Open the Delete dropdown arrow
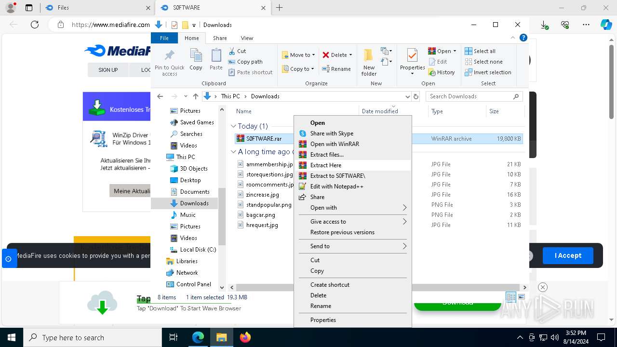This screenshot has height=347, width=617. (x=350, y=55)
